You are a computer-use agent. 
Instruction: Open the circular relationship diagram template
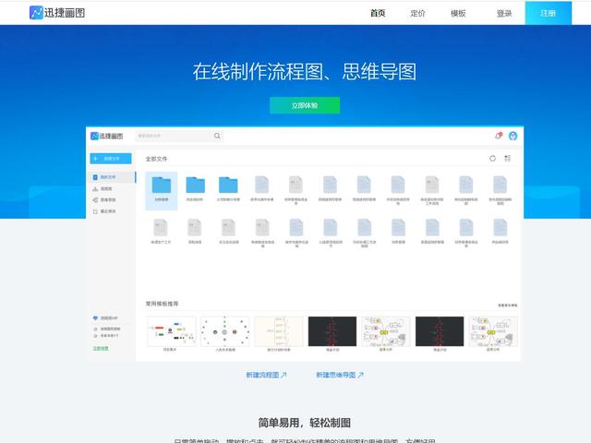[x=225, y=331]
